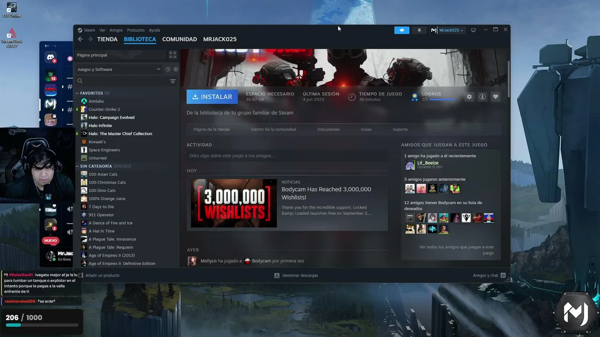The width and height of the screenshot is (600, 337).
Task: Open Stream Dock AJAZZ desktop shortcut
Action: coord(12,37)
